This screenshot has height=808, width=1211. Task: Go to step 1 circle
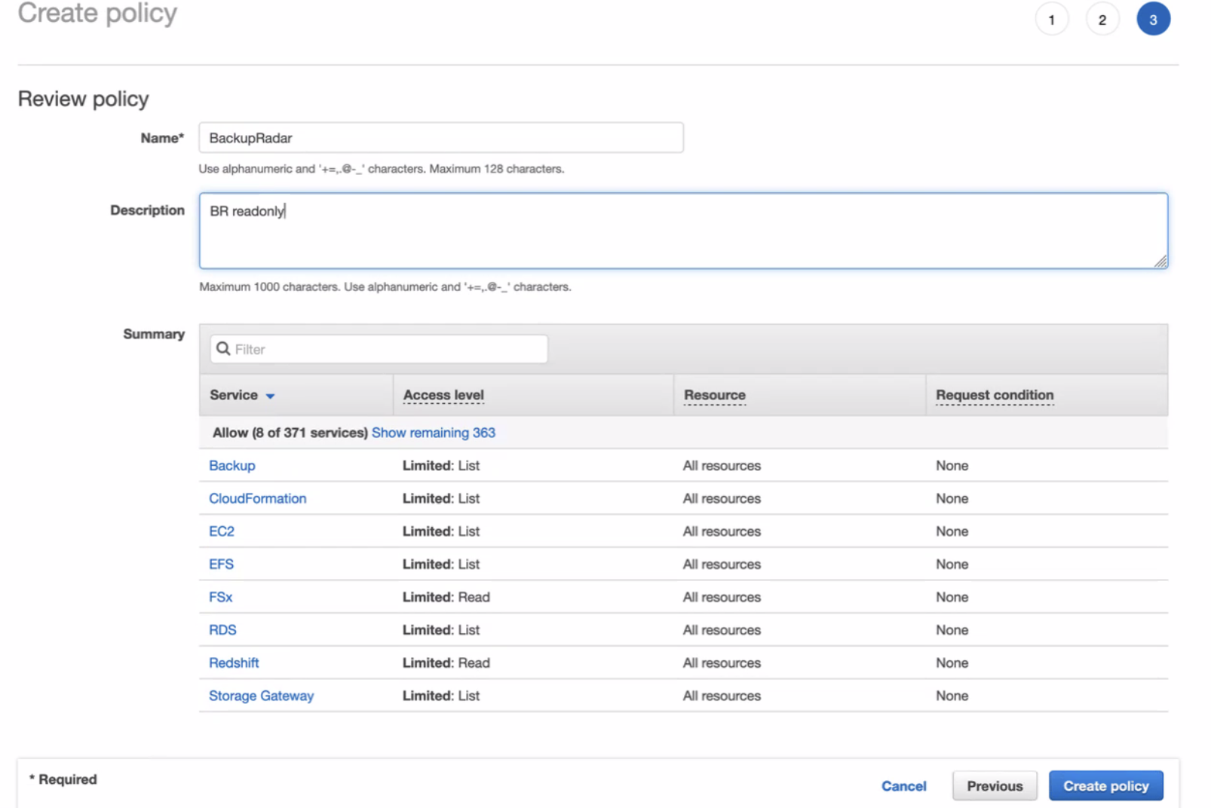pos(1051,20)
